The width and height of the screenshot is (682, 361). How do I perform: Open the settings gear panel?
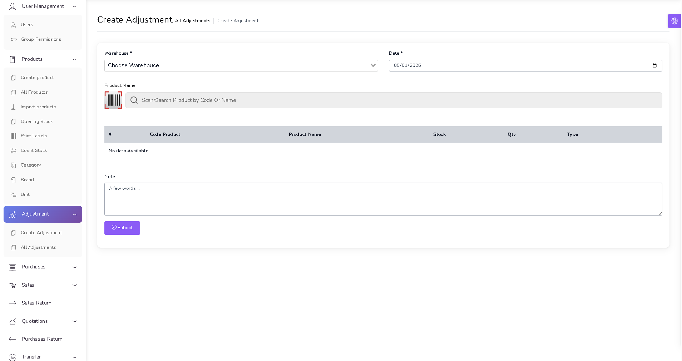coord(674,21)
